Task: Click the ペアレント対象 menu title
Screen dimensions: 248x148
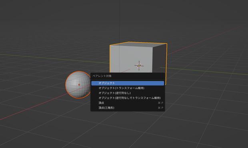Action: pyautogui.click(x=102, y=76)
